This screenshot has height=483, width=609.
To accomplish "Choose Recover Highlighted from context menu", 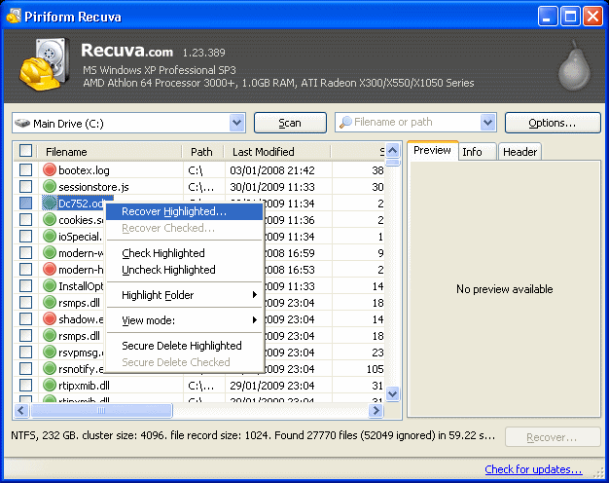I will tap(184, 211).
